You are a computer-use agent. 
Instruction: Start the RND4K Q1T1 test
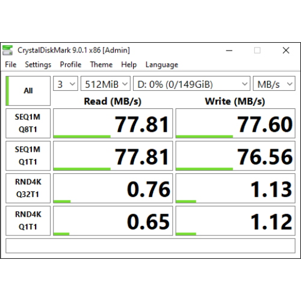(28, 221)
